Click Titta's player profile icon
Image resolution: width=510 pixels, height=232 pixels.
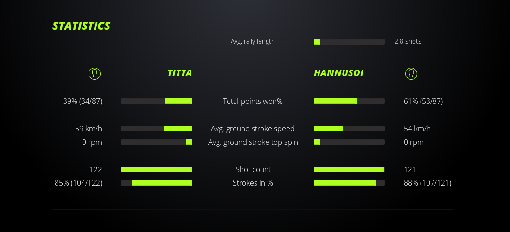click(x=94, y=73)
